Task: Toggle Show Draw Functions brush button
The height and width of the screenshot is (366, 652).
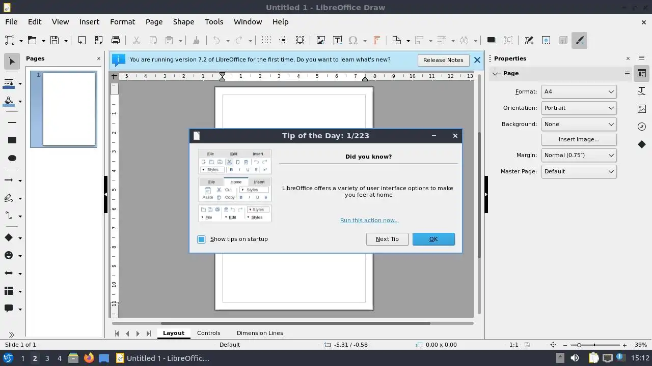Action: click(x=579, y=41)
